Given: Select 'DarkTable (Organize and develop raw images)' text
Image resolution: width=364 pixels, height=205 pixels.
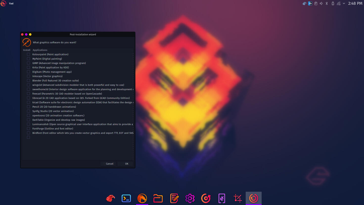Looking at the screenshot, I should pos(59,120).
